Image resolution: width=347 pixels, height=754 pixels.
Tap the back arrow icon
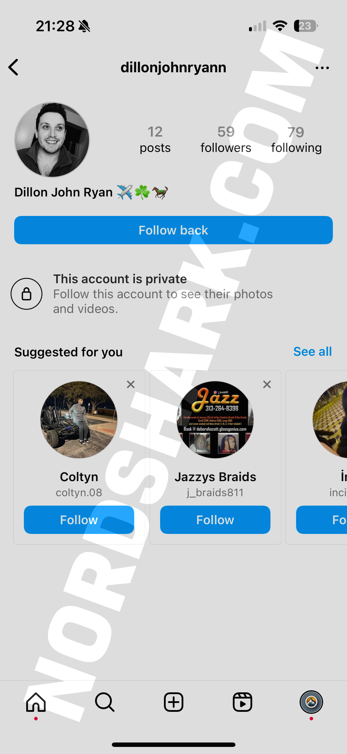[x=14, y=67]
